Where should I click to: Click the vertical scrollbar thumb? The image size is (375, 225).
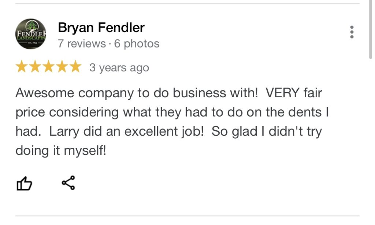click(x=370, y=29)
